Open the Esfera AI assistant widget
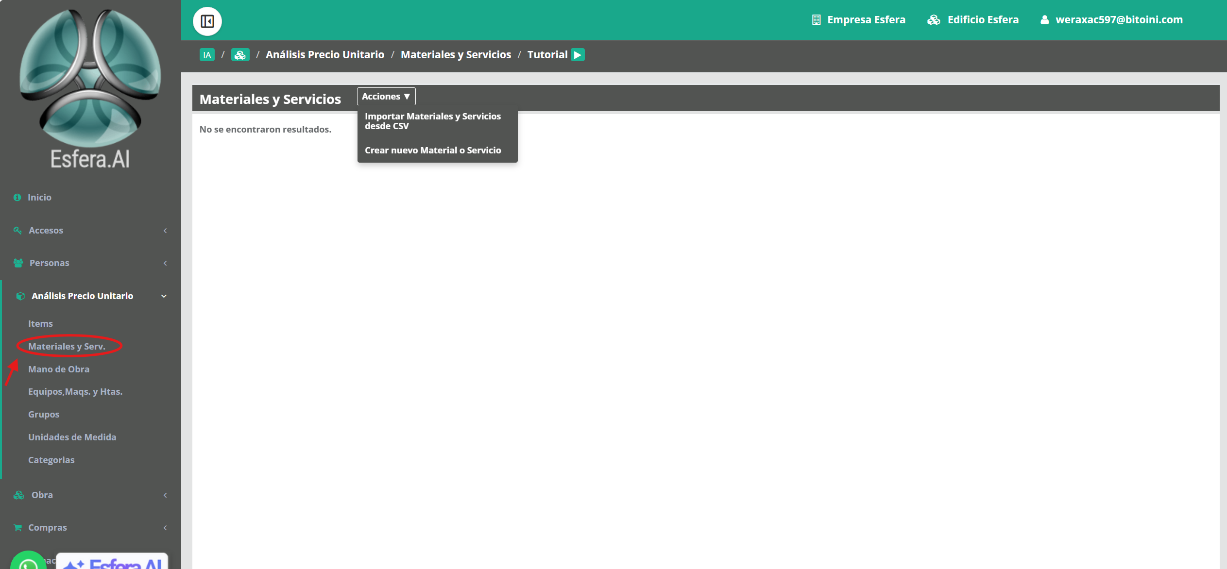Viewport: 1227px width, 569px height. 112,561
